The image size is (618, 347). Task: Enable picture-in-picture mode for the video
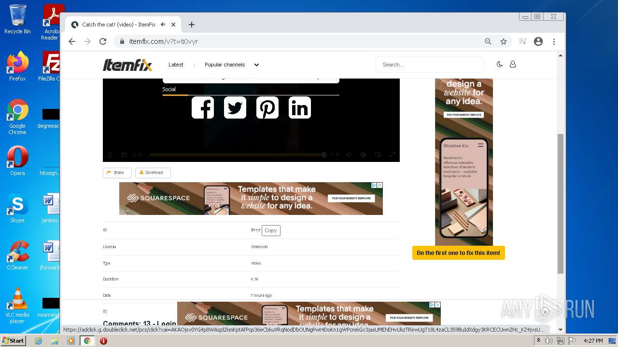[378, 155]
